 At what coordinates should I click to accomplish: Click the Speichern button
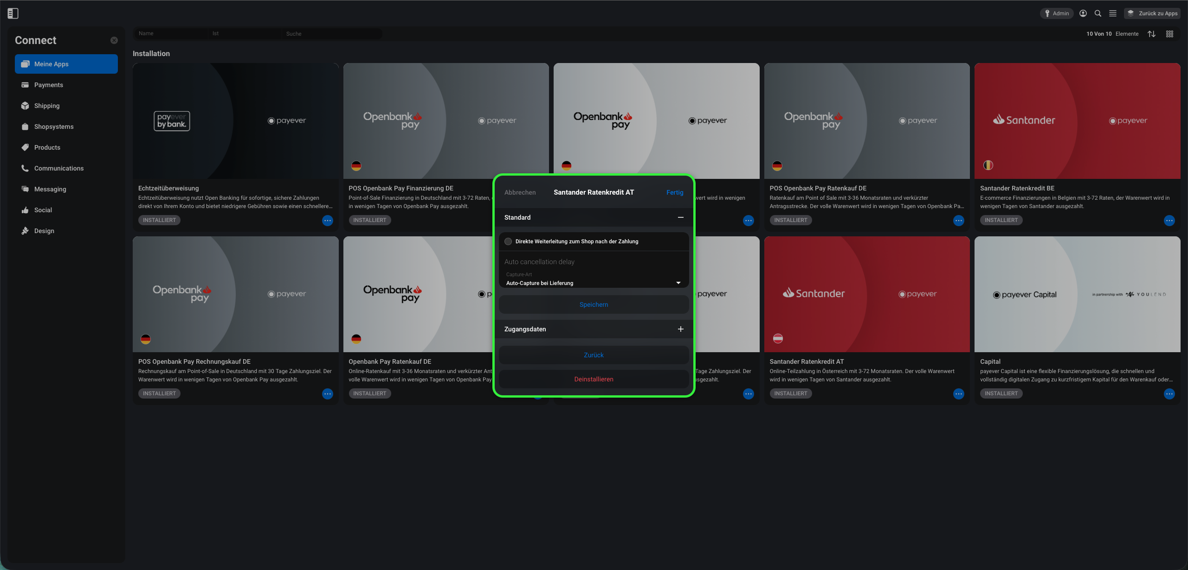[x=594, y=304]
